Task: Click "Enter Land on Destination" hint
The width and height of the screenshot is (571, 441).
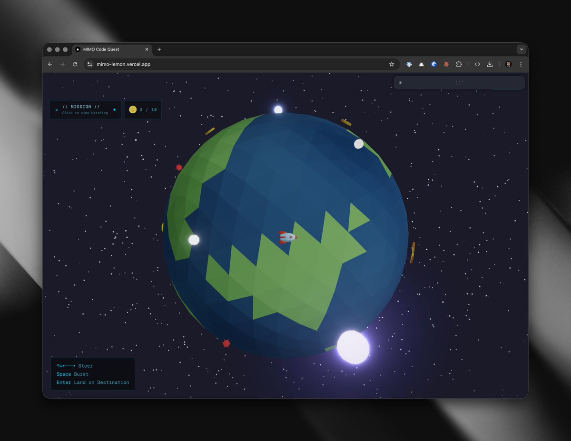Action: click(93, 382)
